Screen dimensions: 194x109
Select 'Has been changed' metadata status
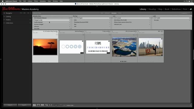click(x=52, y=24)
